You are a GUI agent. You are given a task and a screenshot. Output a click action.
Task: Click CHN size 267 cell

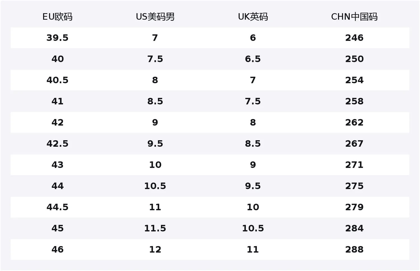[x=354, y=144]
